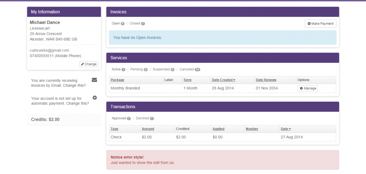Open Manage for the Monthly Branded service

[308, 88]
